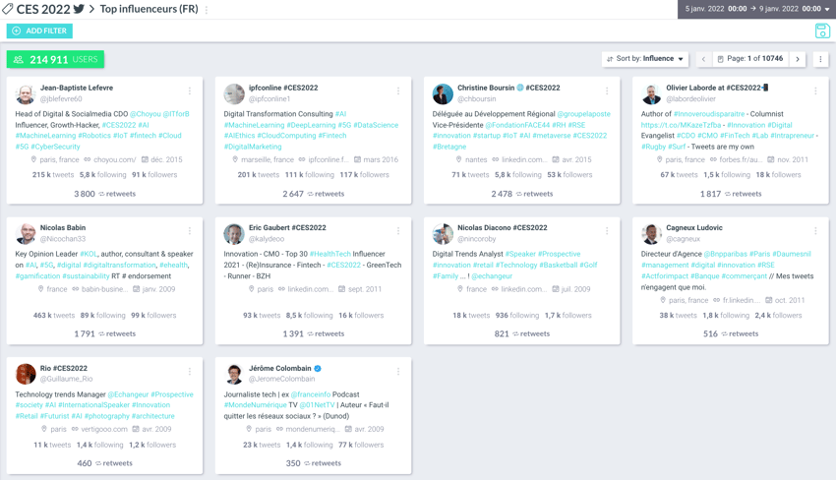Click 1 817 retweets on Olivier Laborde card
Image resolution: width=836 pixels, height=480 pixels.
coord(731,194)
